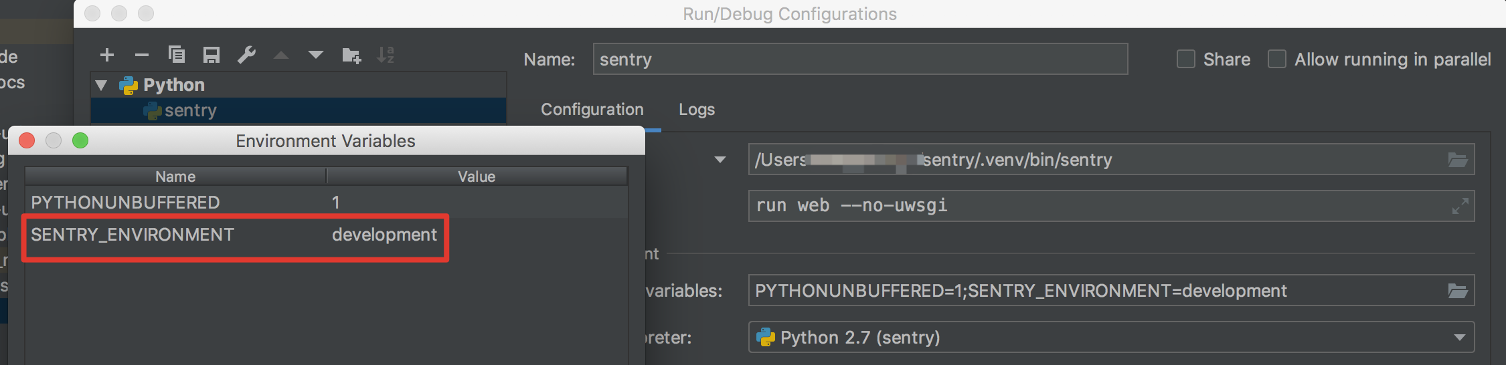1506x365 pixels.
Task: Collapse the Python configurations group
Action: (x=102, y=85)
